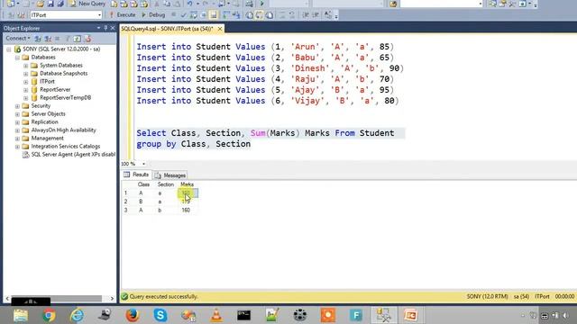Click the Refresh icon in Object Explorer toolbar

(x=77, y=38)
